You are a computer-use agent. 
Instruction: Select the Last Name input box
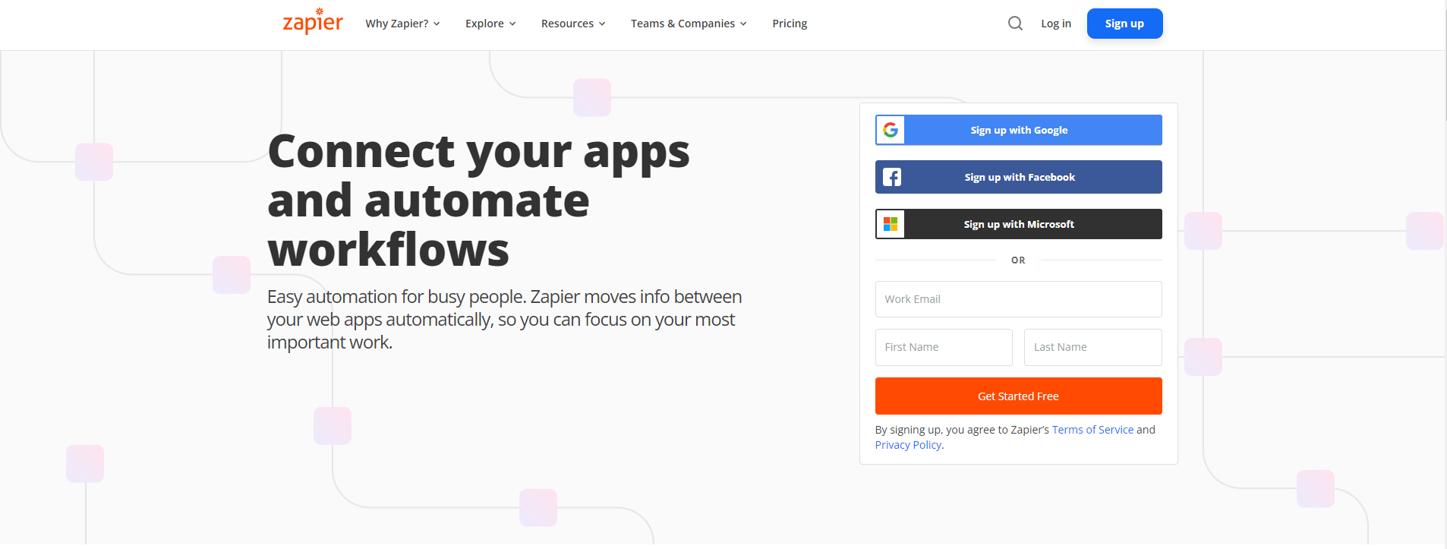(1092, 347)
